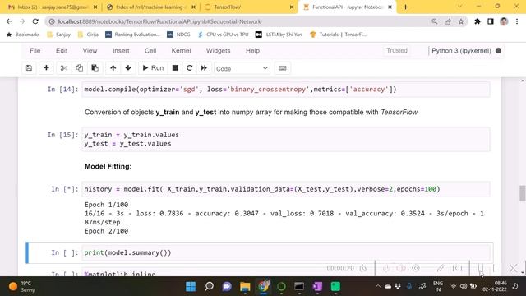Switch to the TensorFlow/ browser tab
Screen dimensions: 526x296
tap(249, 7)
